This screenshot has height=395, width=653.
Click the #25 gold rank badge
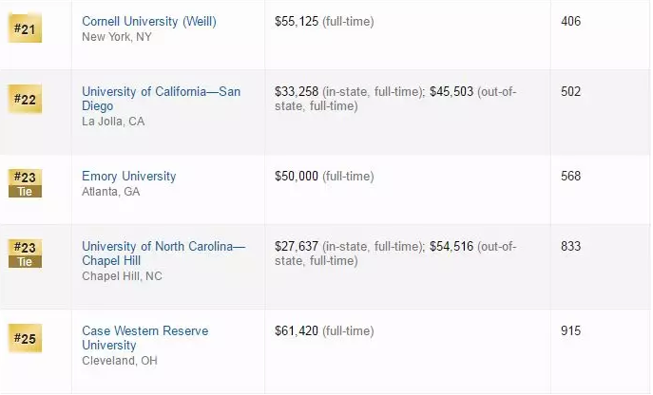pos(23,337)
